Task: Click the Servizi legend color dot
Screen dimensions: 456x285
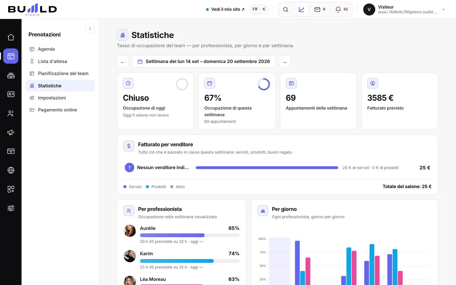Action: tap(125, 187)
